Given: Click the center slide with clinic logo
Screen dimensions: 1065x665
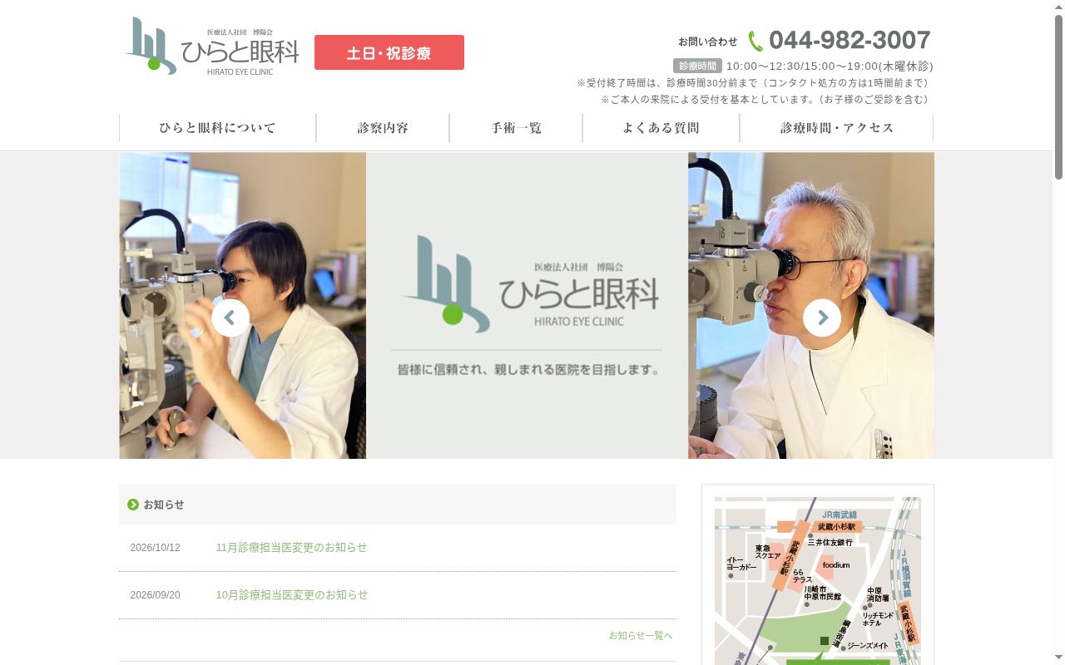Looking at the screenshot, I should [527, 305].
